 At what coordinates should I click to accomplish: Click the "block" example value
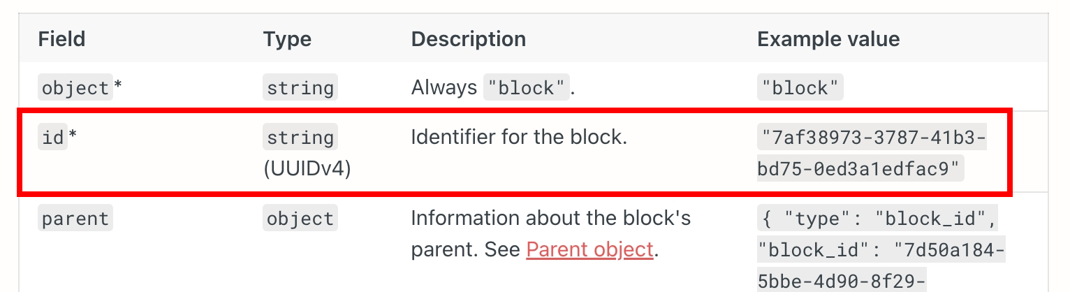[x=800, y=89]
